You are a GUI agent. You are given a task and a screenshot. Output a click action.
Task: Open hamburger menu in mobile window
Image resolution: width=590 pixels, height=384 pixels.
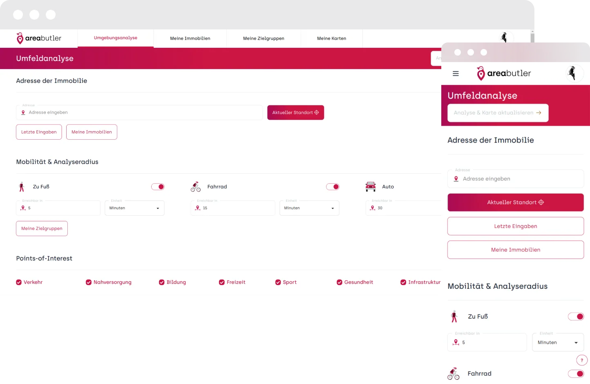point(456,74)
